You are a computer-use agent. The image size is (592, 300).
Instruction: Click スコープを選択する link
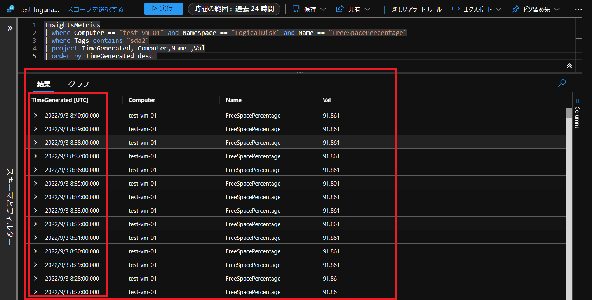click(x=95, y=9)
